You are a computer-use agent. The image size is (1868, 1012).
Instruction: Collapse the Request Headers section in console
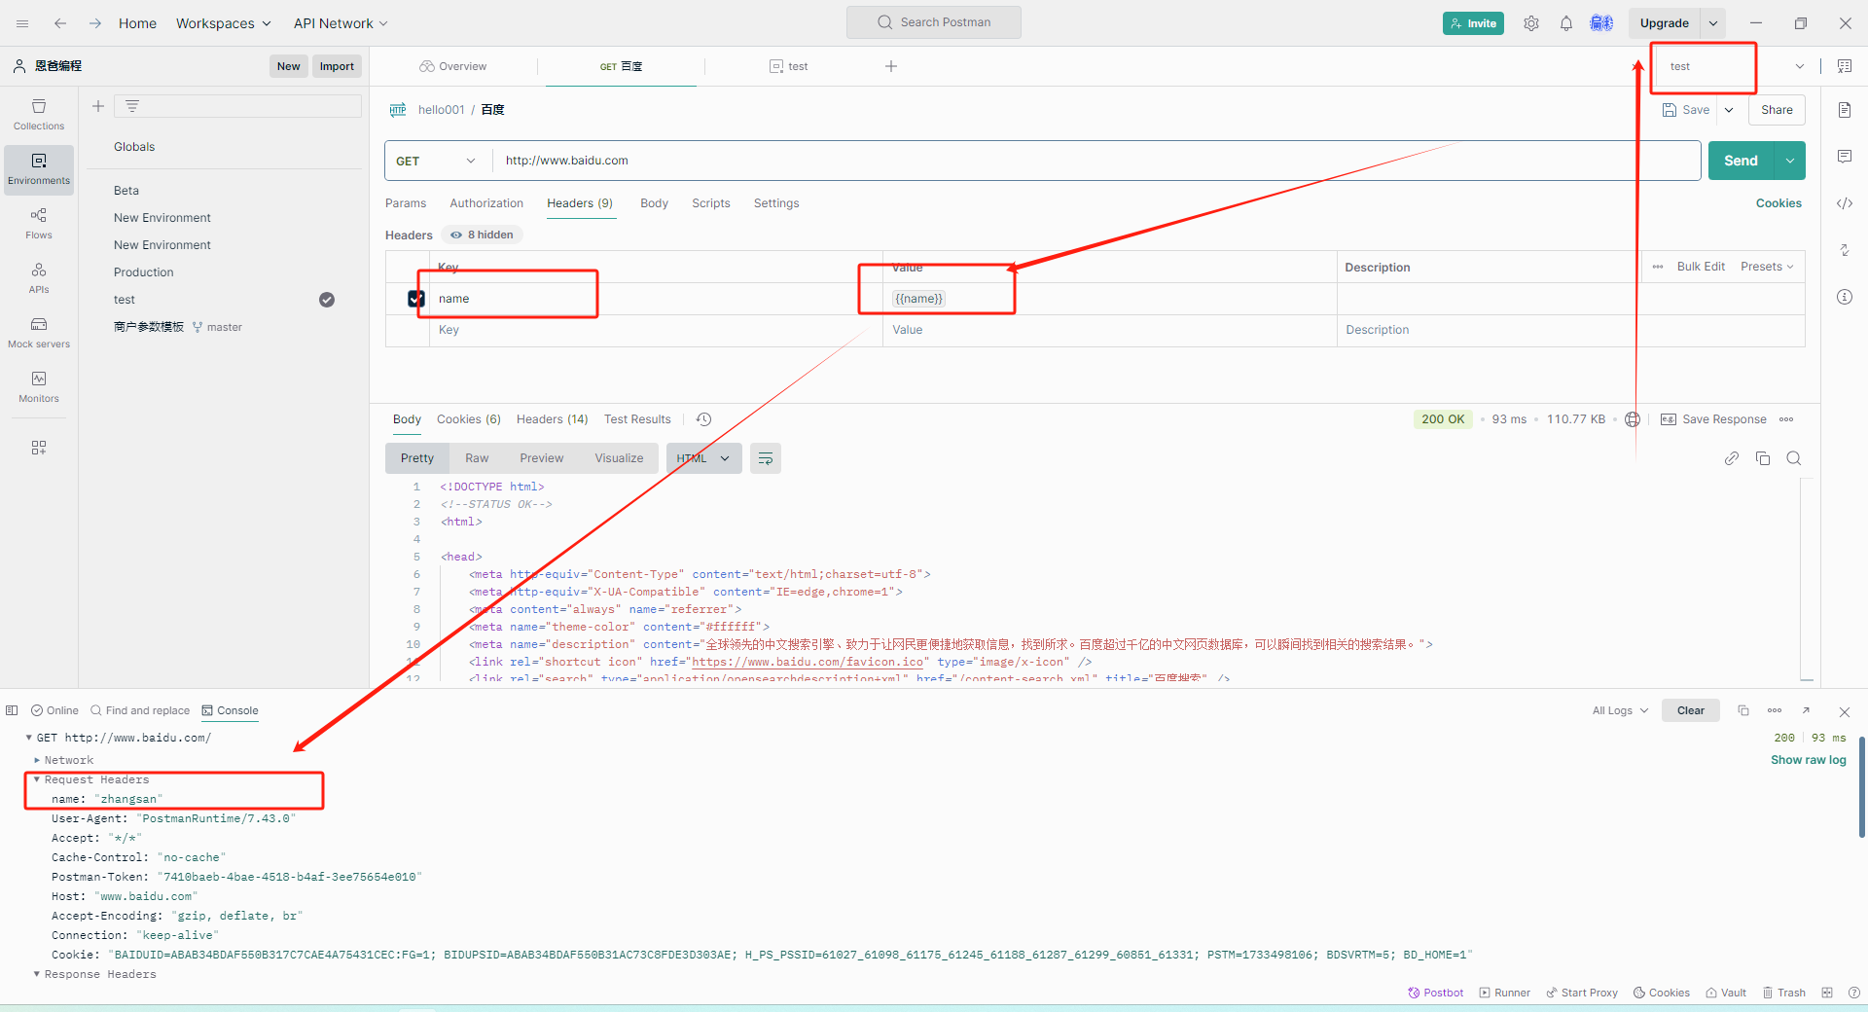click(x=37, y=779)
